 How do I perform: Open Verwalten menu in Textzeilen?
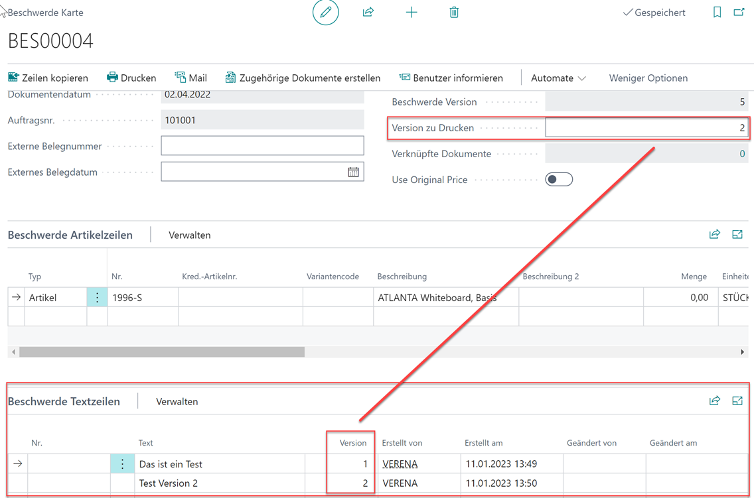click(177, 401)
